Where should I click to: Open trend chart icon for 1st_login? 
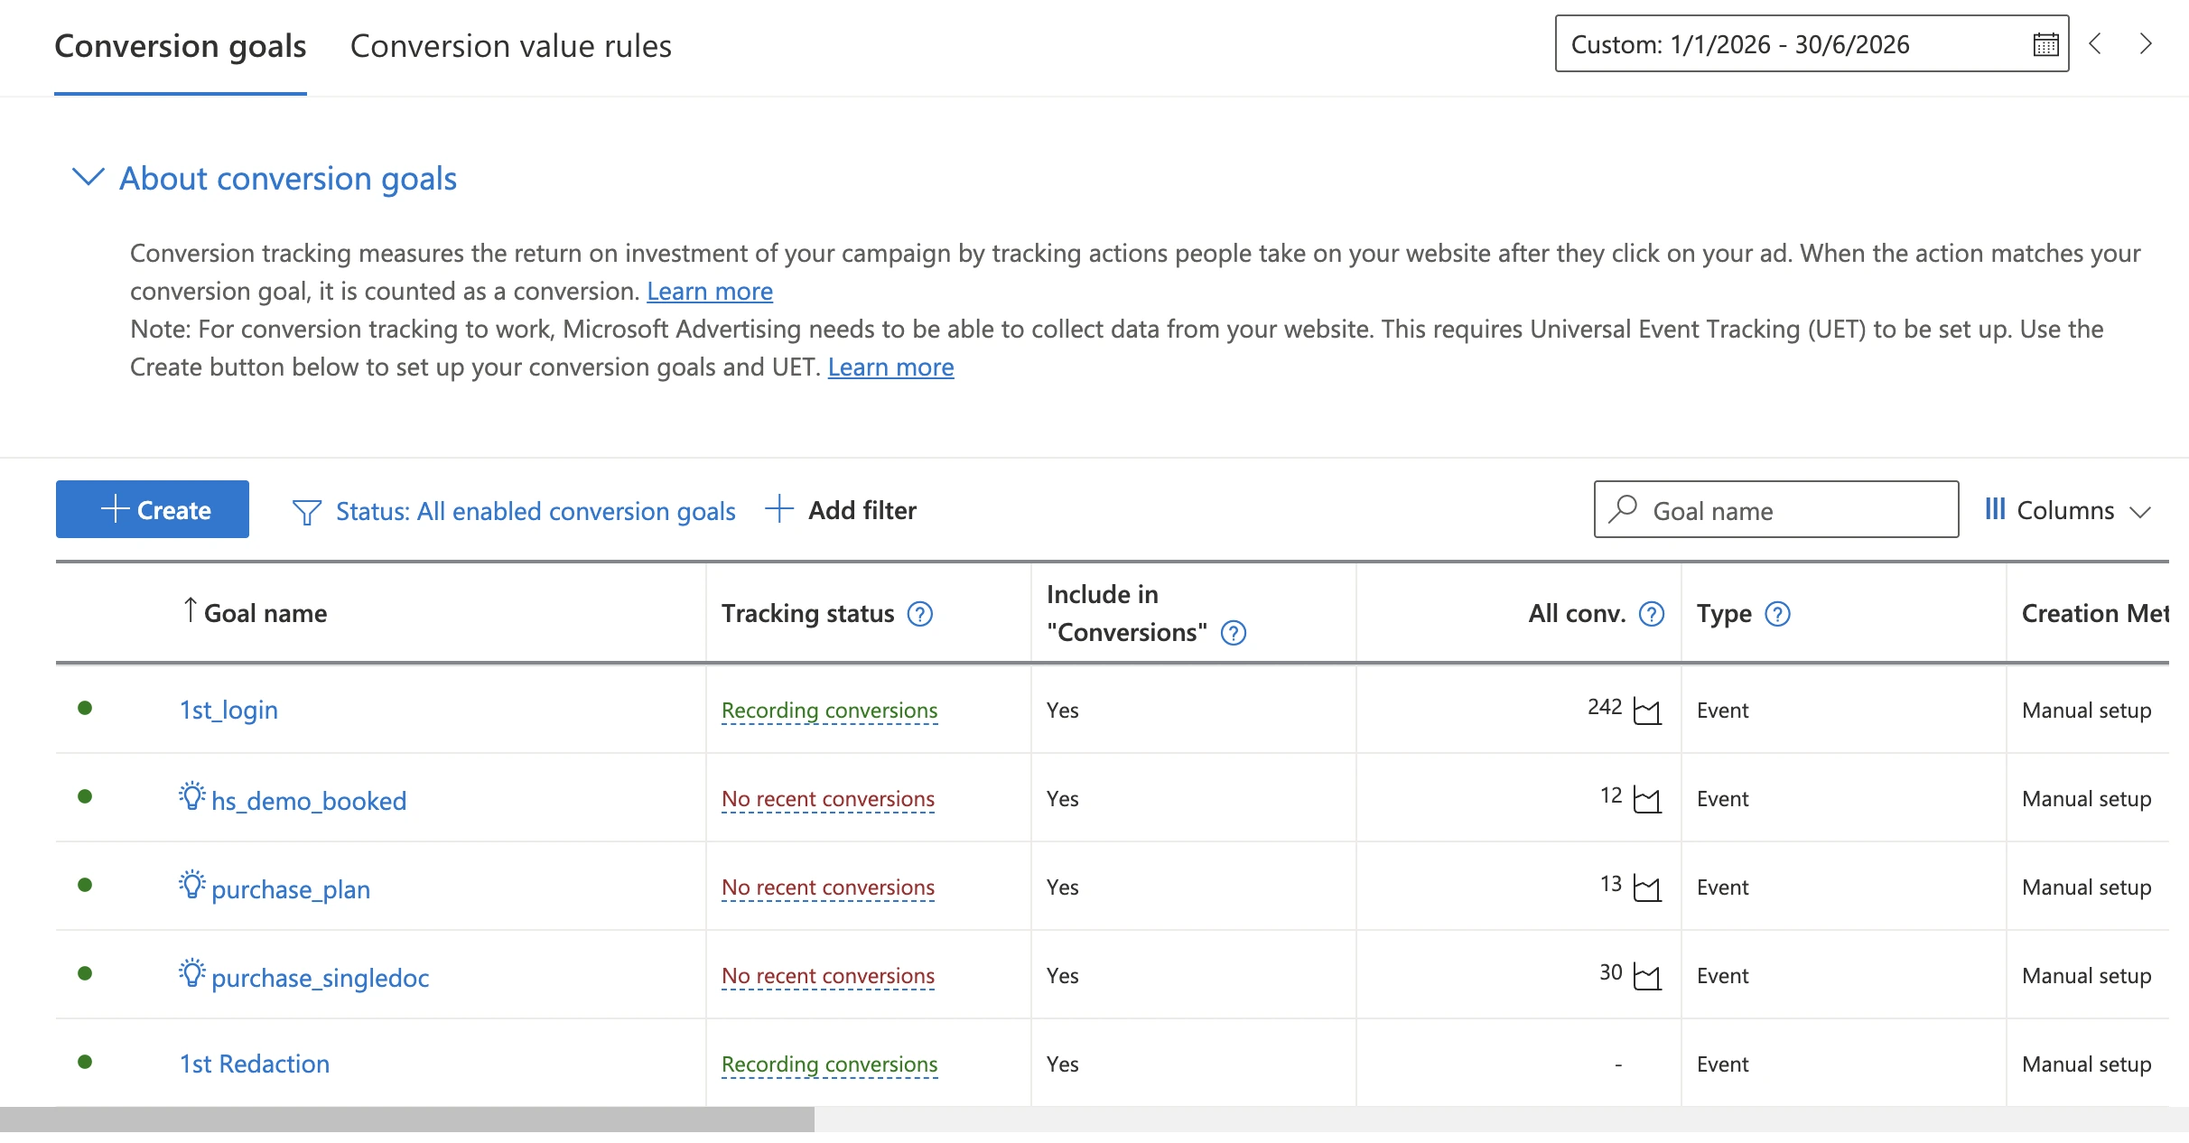pyautogui.click(x=1647, y=711)
